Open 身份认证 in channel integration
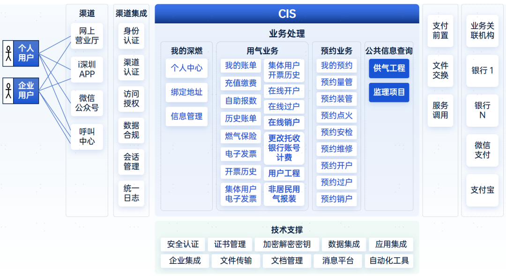The width and height of the screenshot is (506, 276). [x=131, y=36]
